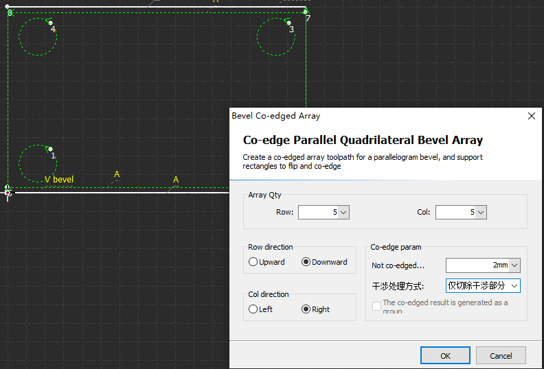Toggle co-edged result generated as group checkbox
Screen dimensions: 544x369
pos(376,307)
